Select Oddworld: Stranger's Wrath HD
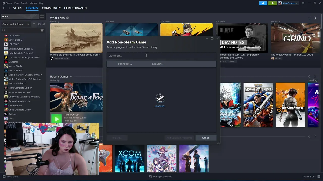Viewport: 323px width, 181px height. click(x=24, y=97)
